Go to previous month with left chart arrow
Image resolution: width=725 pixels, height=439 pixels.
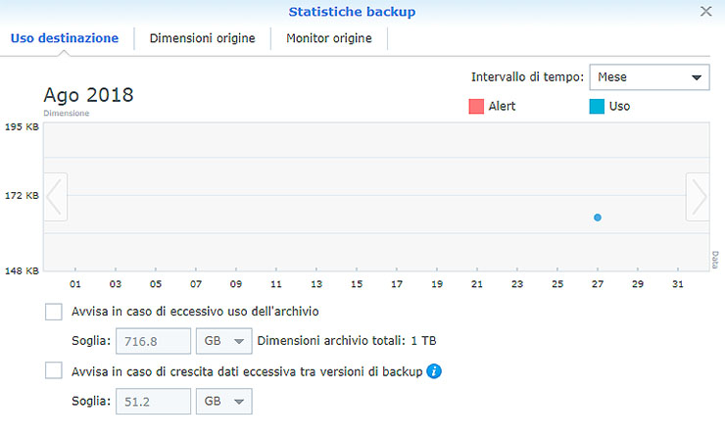click(x=56, y=197)
